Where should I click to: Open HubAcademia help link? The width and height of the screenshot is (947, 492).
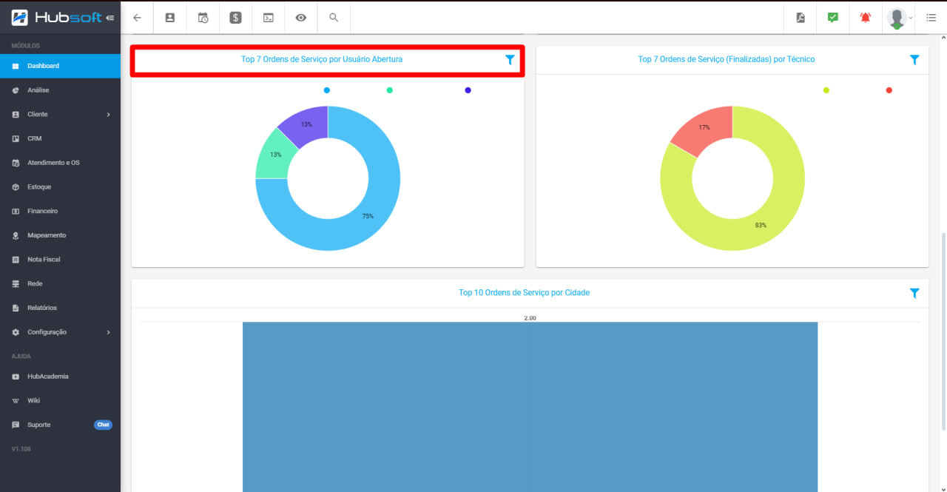tap(60, 377)
